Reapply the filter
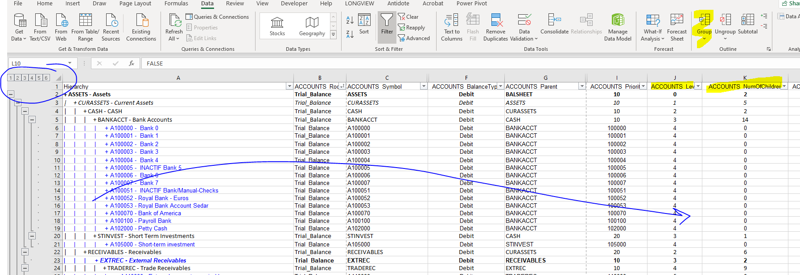The height and width of the screenshot is (275, 800). click(x=412, y=28)
